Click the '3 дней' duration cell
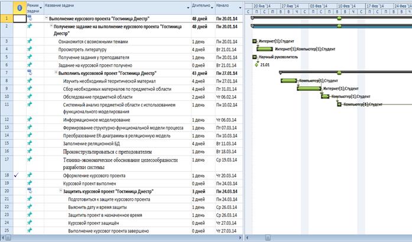The height and width of the screenshot is (242, 412). tap(203, 191)
